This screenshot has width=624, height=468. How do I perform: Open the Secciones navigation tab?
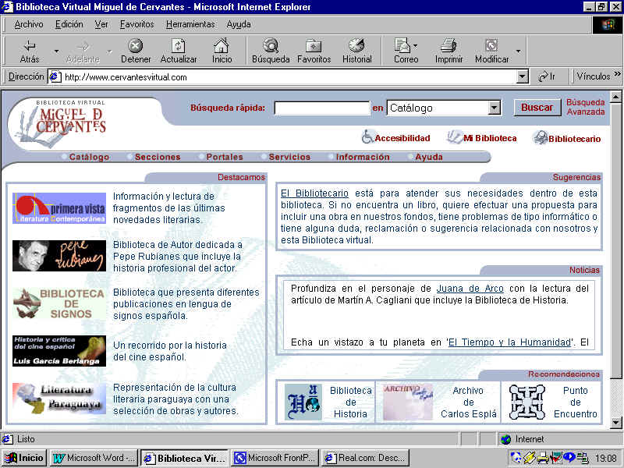tap(158, 157)
